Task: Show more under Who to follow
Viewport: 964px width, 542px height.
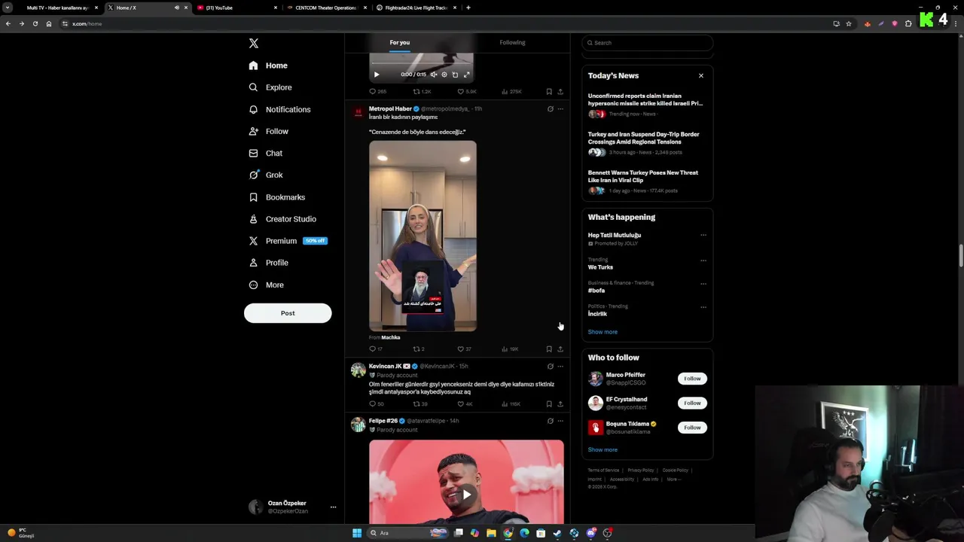Action: [602, 450]
